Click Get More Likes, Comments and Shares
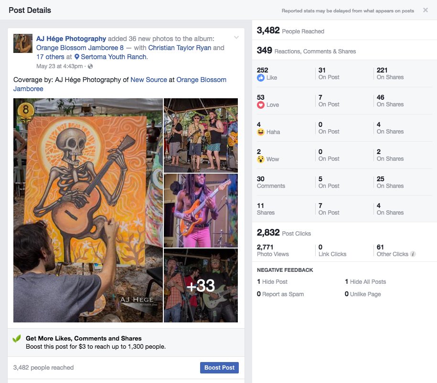 pyautogui.click(x=84, y=339)
